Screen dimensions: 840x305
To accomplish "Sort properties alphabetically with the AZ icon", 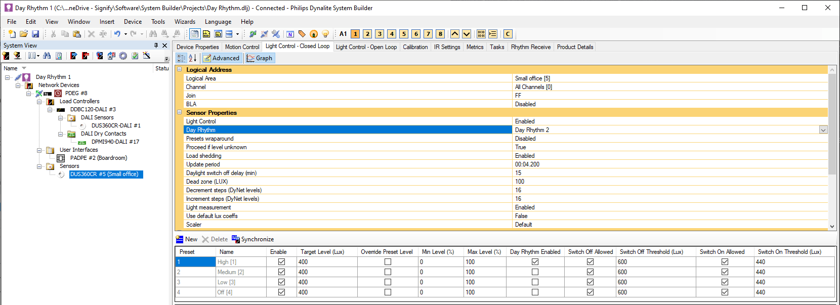I will [192, 58].
